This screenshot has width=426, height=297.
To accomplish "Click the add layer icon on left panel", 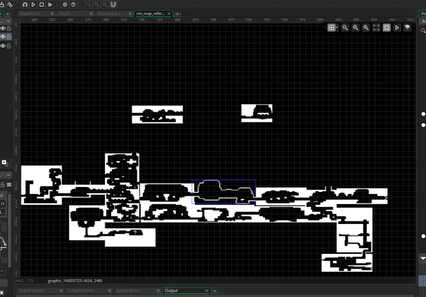I will click(x=4, y=163).
